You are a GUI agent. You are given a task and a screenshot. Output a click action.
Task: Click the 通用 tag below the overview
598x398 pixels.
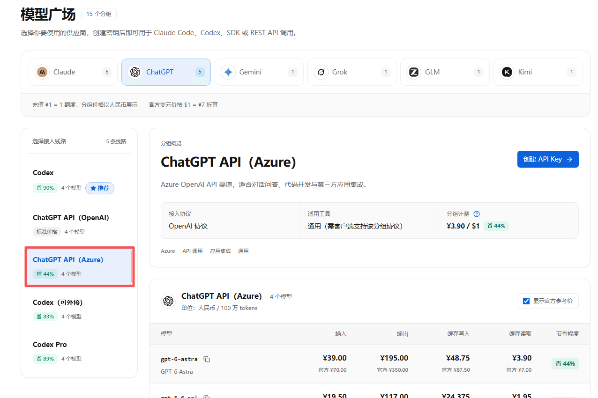(243, 251)
